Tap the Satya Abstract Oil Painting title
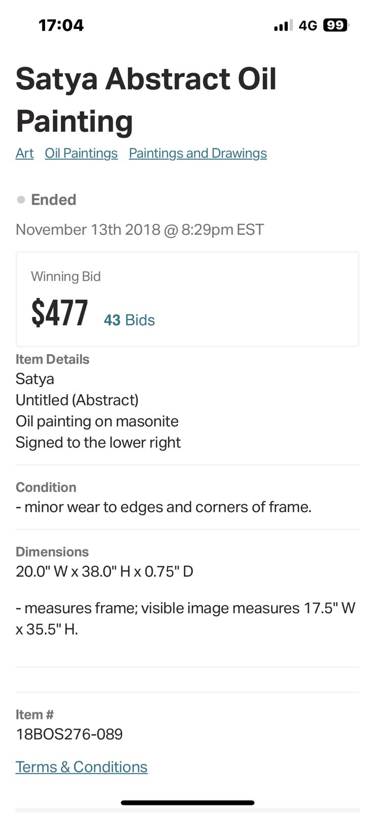Screen dimensions: 375x813 (x=146, y=100)
